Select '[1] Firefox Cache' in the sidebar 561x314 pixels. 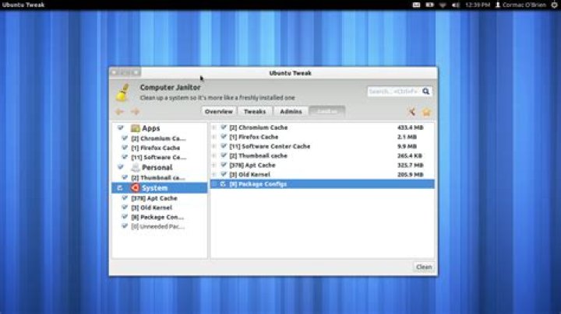(156, 148)
